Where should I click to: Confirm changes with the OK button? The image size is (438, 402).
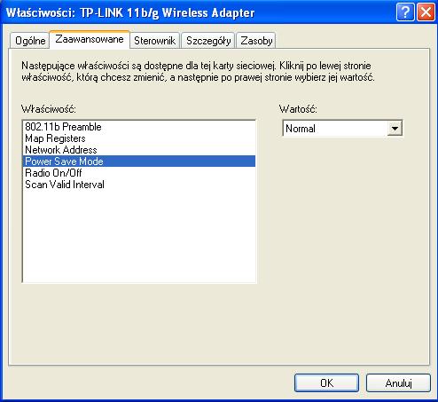326,383
